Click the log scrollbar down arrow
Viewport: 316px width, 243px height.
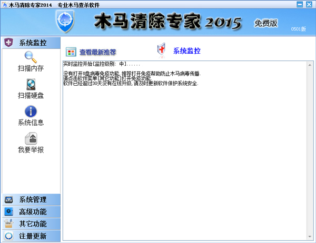click(x=310, y=237)
